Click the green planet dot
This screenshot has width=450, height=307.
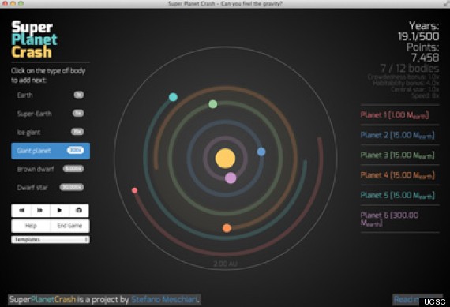(x=212, y=104)
